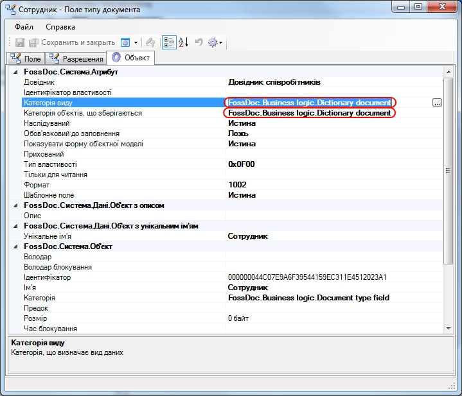Select the Володар property row
The height and width of the screenshot is (396, 462).
click(x=232, y=257)
